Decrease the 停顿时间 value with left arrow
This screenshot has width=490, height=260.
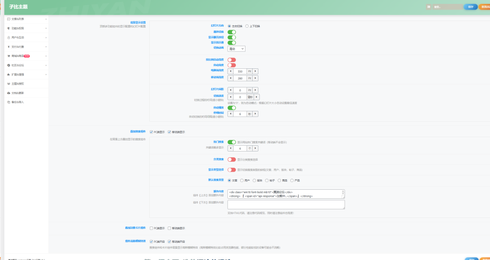231,114
